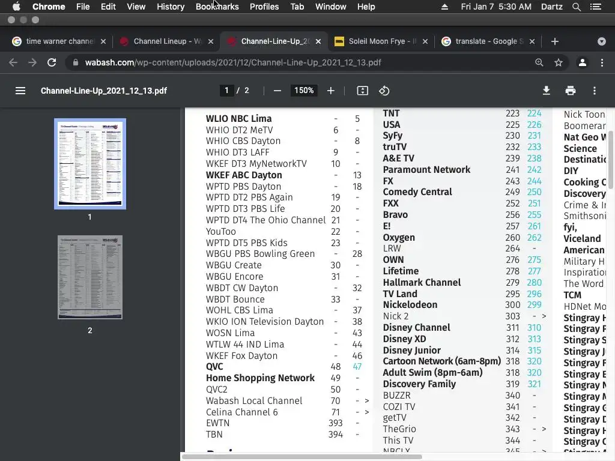This screenshot has width=615, height=461.
Task: Zoom in using the plus icon
Action: pyautogui.click(x=331, y=91)
